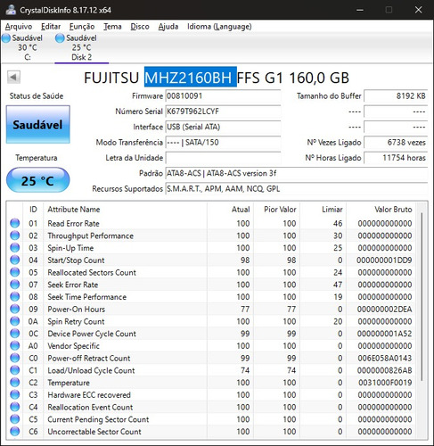434x446 pixels.
Task: Click the Attribute Name column header
Action: pyautogui.click(x=125, y=210)
